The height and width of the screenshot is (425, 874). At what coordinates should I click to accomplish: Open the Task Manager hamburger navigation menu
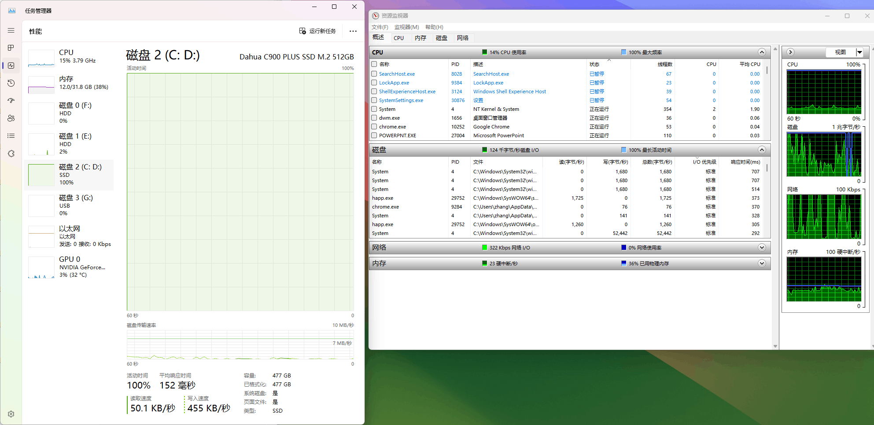11,30
